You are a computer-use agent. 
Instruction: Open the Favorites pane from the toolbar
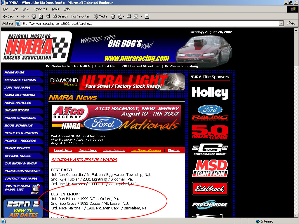tap(81, 16)
